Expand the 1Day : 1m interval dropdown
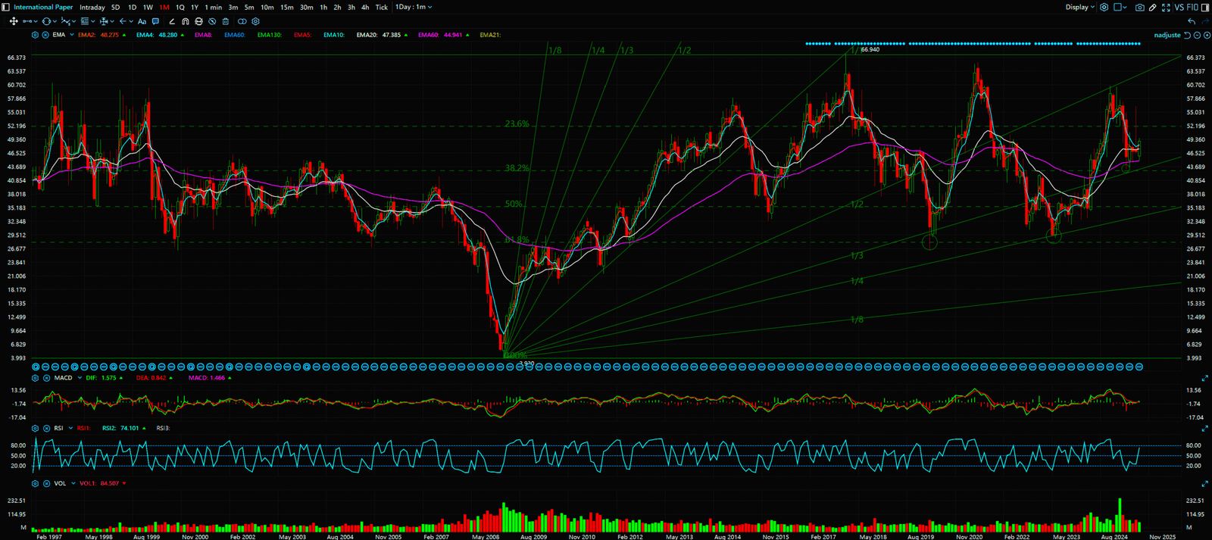This screenshot has height=540, width=1212. (x=414, y=8)
